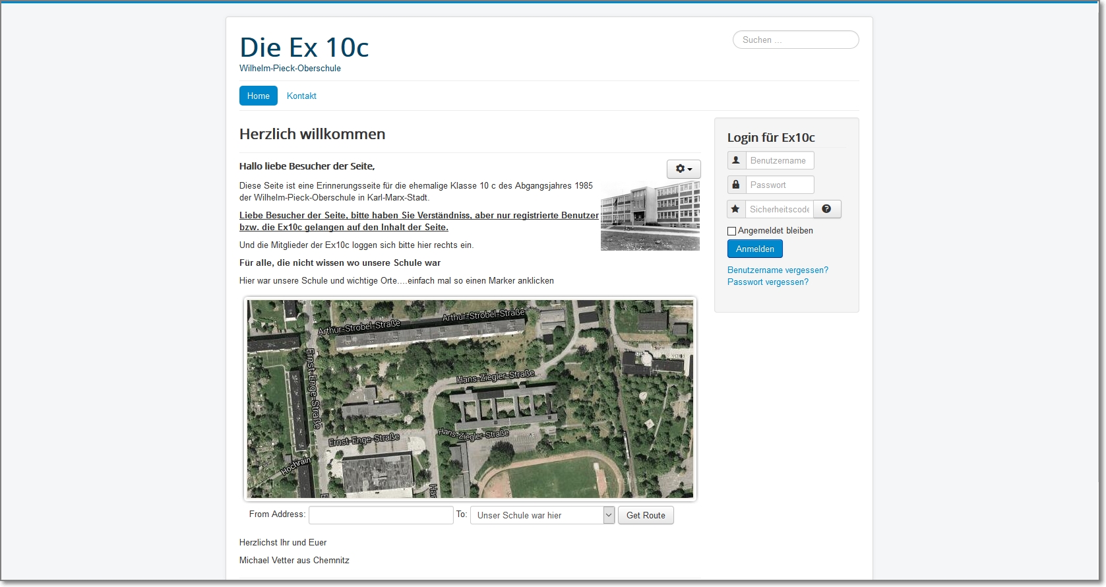Click the Suchen search field
The height and width of the screenshot is (587, 1106).
[795, 40]
